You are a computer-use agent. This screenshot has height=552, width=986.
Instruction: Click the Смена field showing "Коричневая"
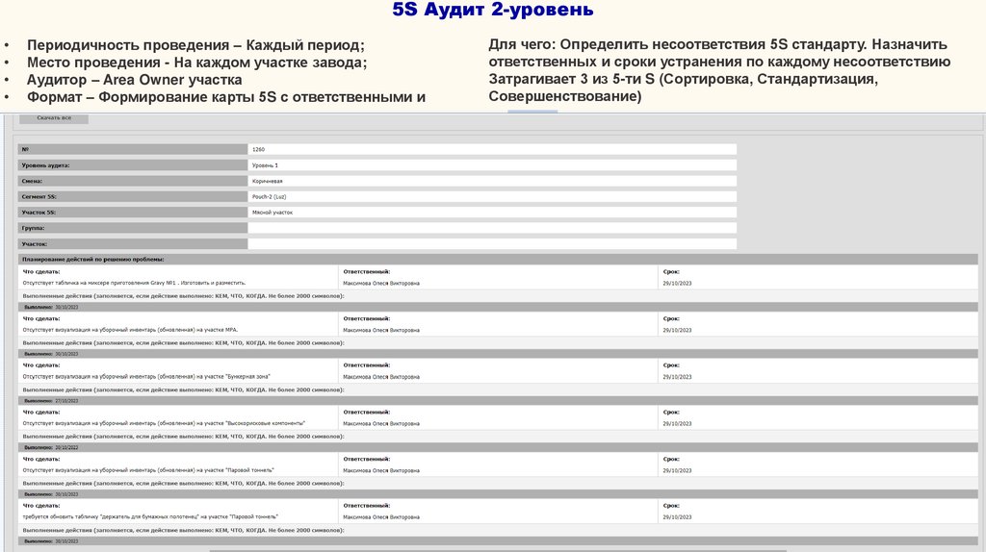pos(492,181)
